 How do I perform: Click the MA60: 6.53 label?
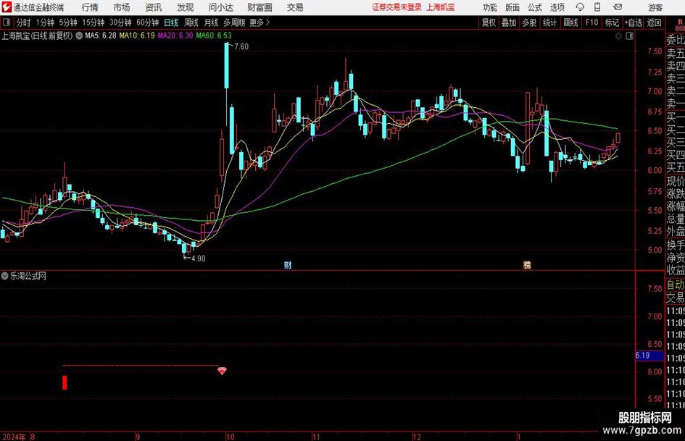[x=214, y=35]
